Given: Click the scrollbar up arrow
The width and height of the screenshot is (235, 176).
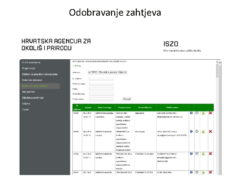Looking at the screenshot, I should click(x=217, y=62).
